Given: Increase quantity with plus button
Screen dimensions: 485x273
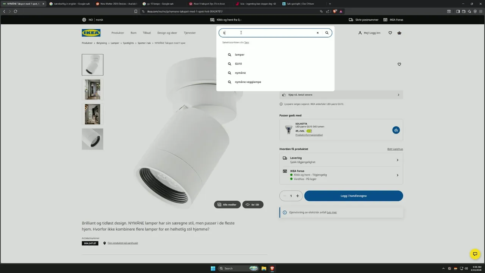Looking at the screenshot, I should 297,196.
